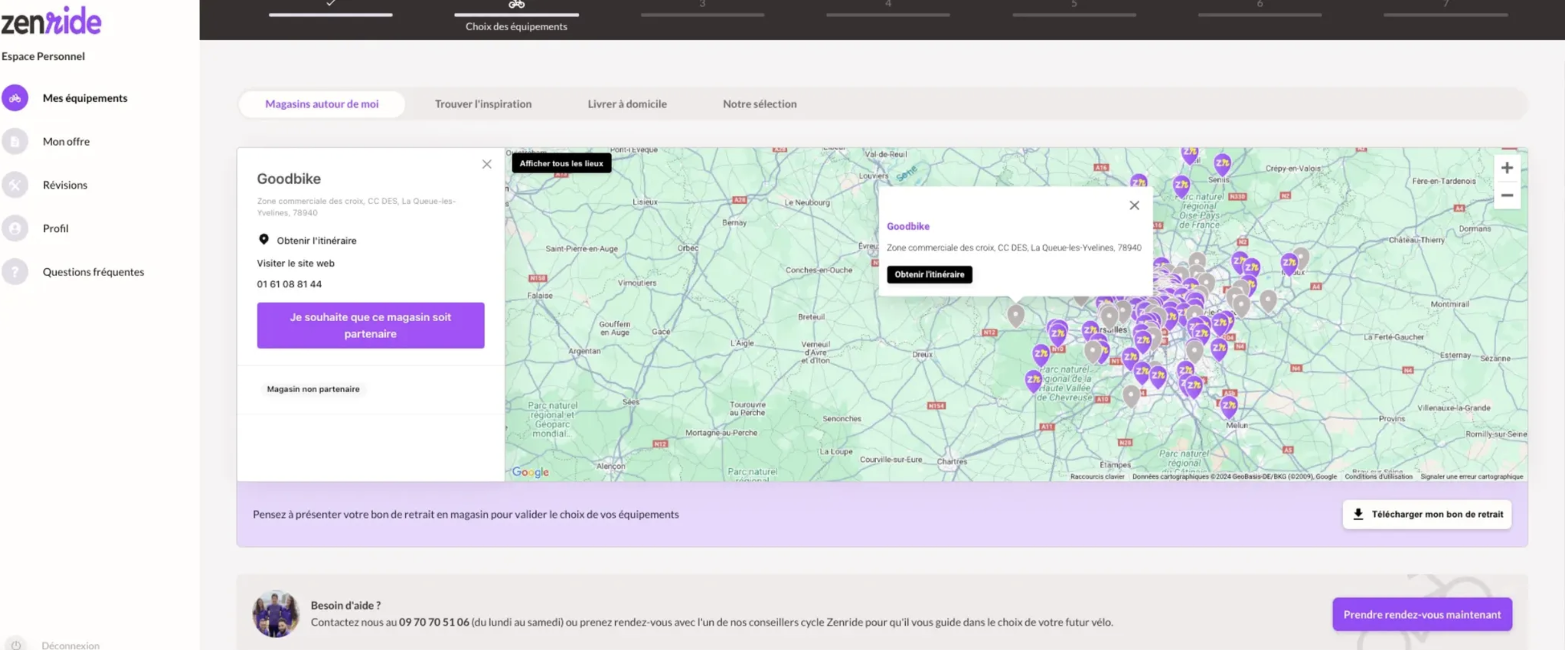
Task: Click the Profil user icon
Action: click(15, 228)
